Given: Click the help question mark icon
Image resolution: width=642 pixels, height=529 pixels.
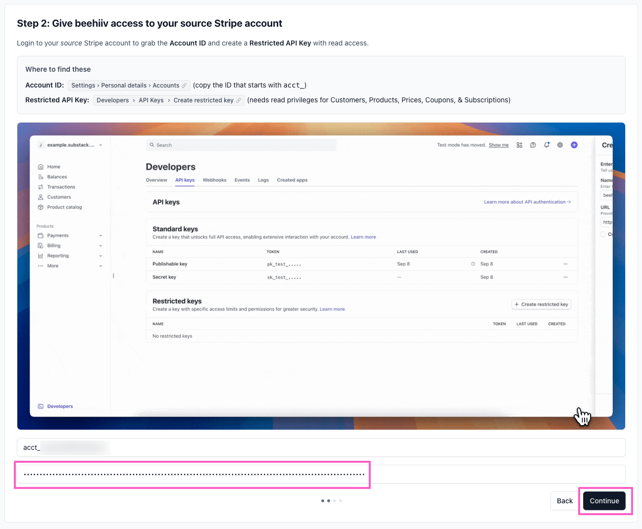Looking at the screenshot, I should pyautogui.click(x=533, y=145).
